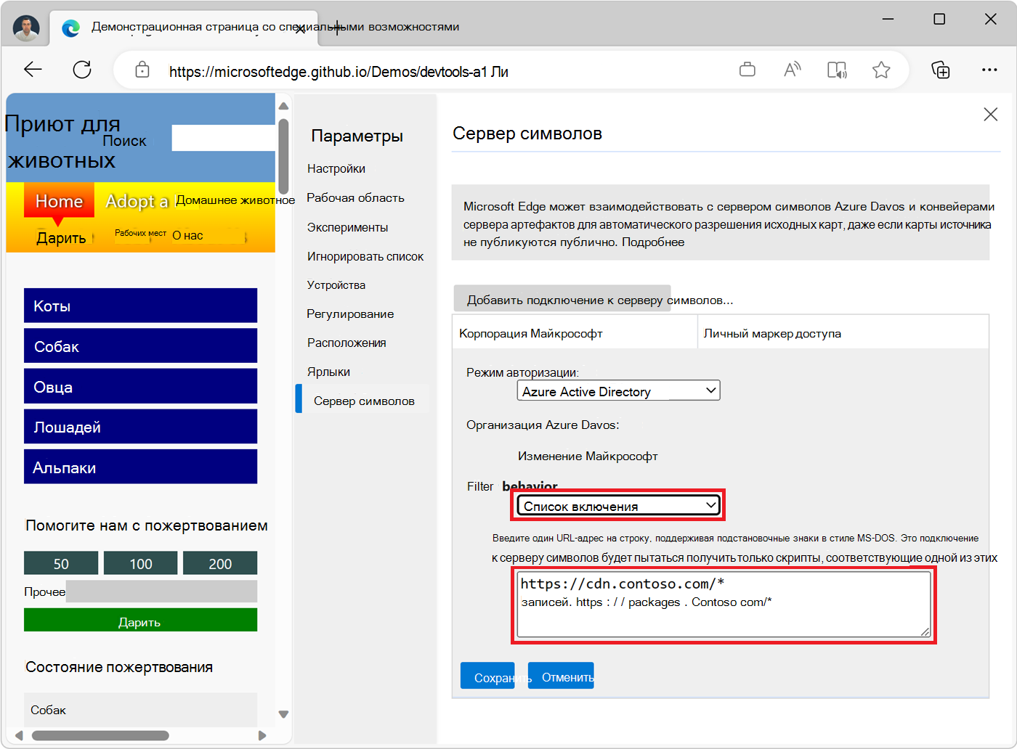Screen dimensions: 1017x749
Task: Click the Личный маркер доступа column cell
Action: (x=843, y=332)
